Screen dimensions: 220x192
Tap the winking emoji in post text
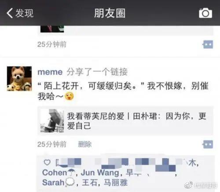point(69,96)
